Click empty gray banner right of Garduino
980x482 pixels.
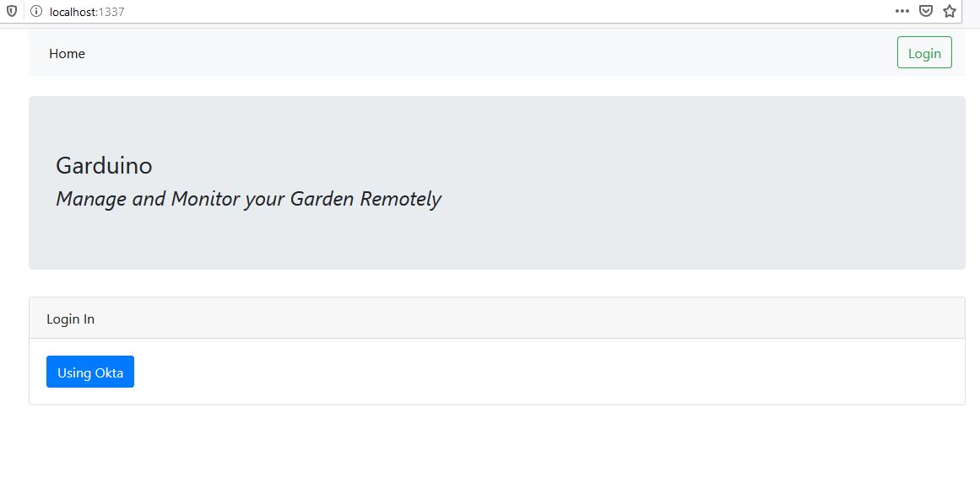[591, 166]
